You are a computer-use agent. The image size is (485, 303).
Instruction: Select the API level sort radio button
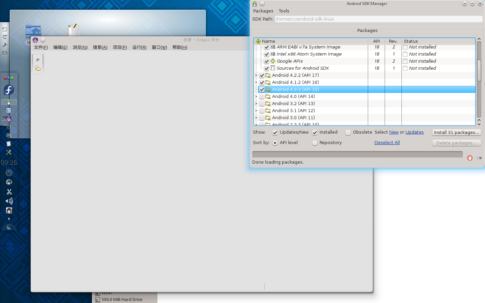tap(275, 143)
